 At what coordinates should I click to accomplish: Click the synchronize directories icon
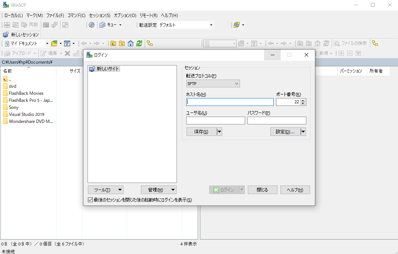[x=16, y=25]
